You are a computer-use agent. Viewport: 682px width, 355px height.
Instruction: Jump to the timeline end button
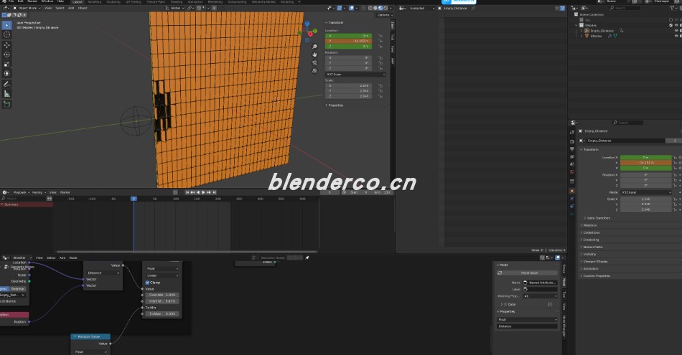tap(214, 192)
